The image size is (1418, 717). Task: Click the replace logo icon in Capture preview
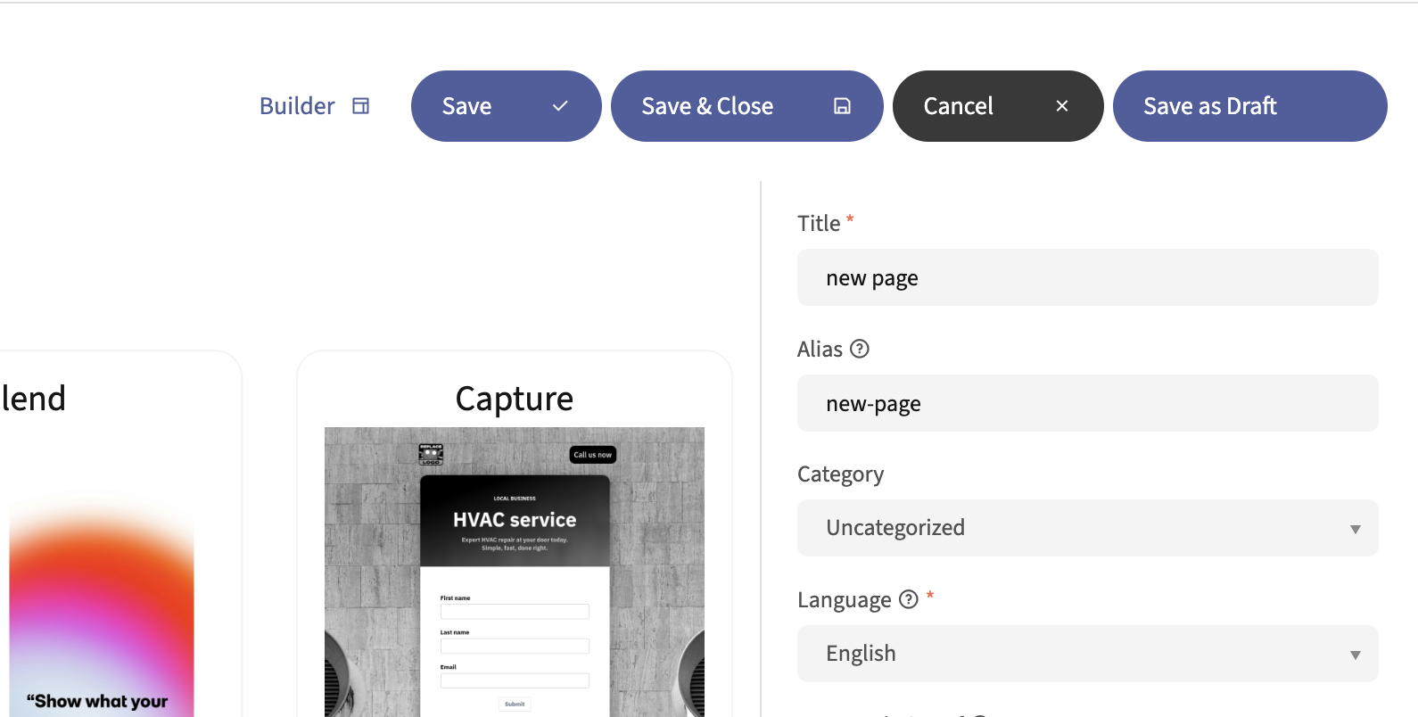[431, 454]
